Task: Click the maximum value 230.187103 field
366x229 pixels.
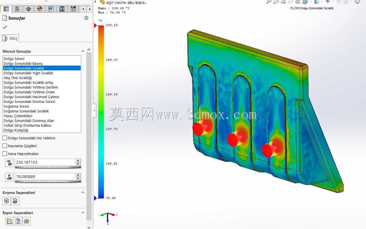Action: pyautogui.click(x=45, y=162)
